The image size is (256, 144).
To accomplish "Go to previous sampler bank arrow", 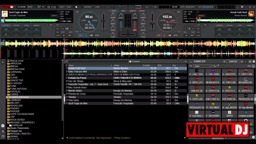I will [224, 61].
